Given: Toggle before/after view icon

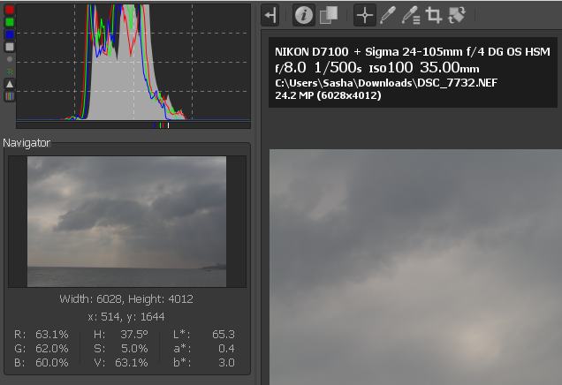Looking at the screenshot, I should (x=329, y=15).
